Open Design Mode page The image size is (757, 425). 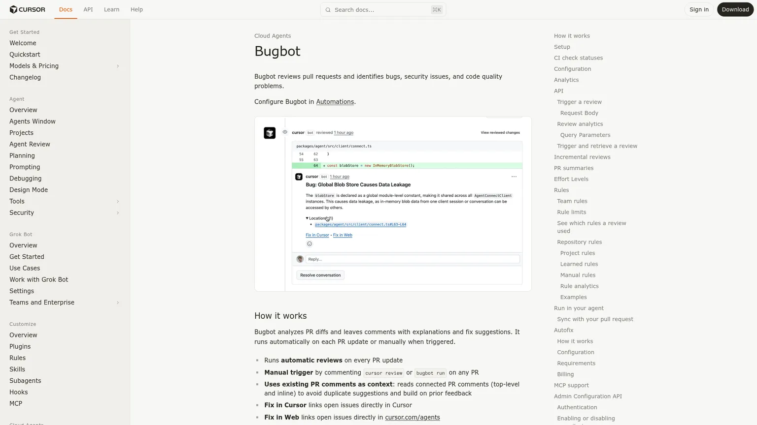coord(29,190)
